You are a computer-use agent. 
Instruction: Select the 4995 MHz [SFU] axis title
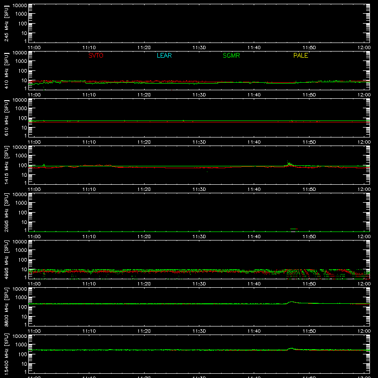pyautogui.click(x=7, y=259)
